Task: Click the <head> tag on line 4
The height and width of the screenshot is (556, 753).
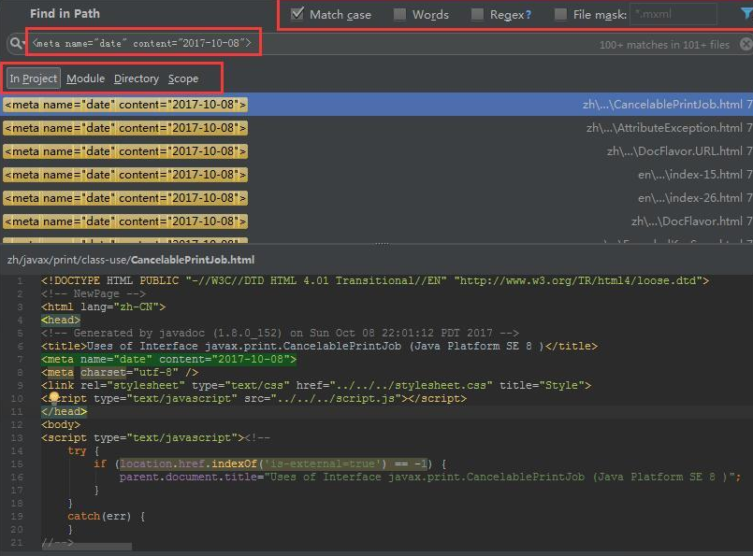Action: click(61, 320)
